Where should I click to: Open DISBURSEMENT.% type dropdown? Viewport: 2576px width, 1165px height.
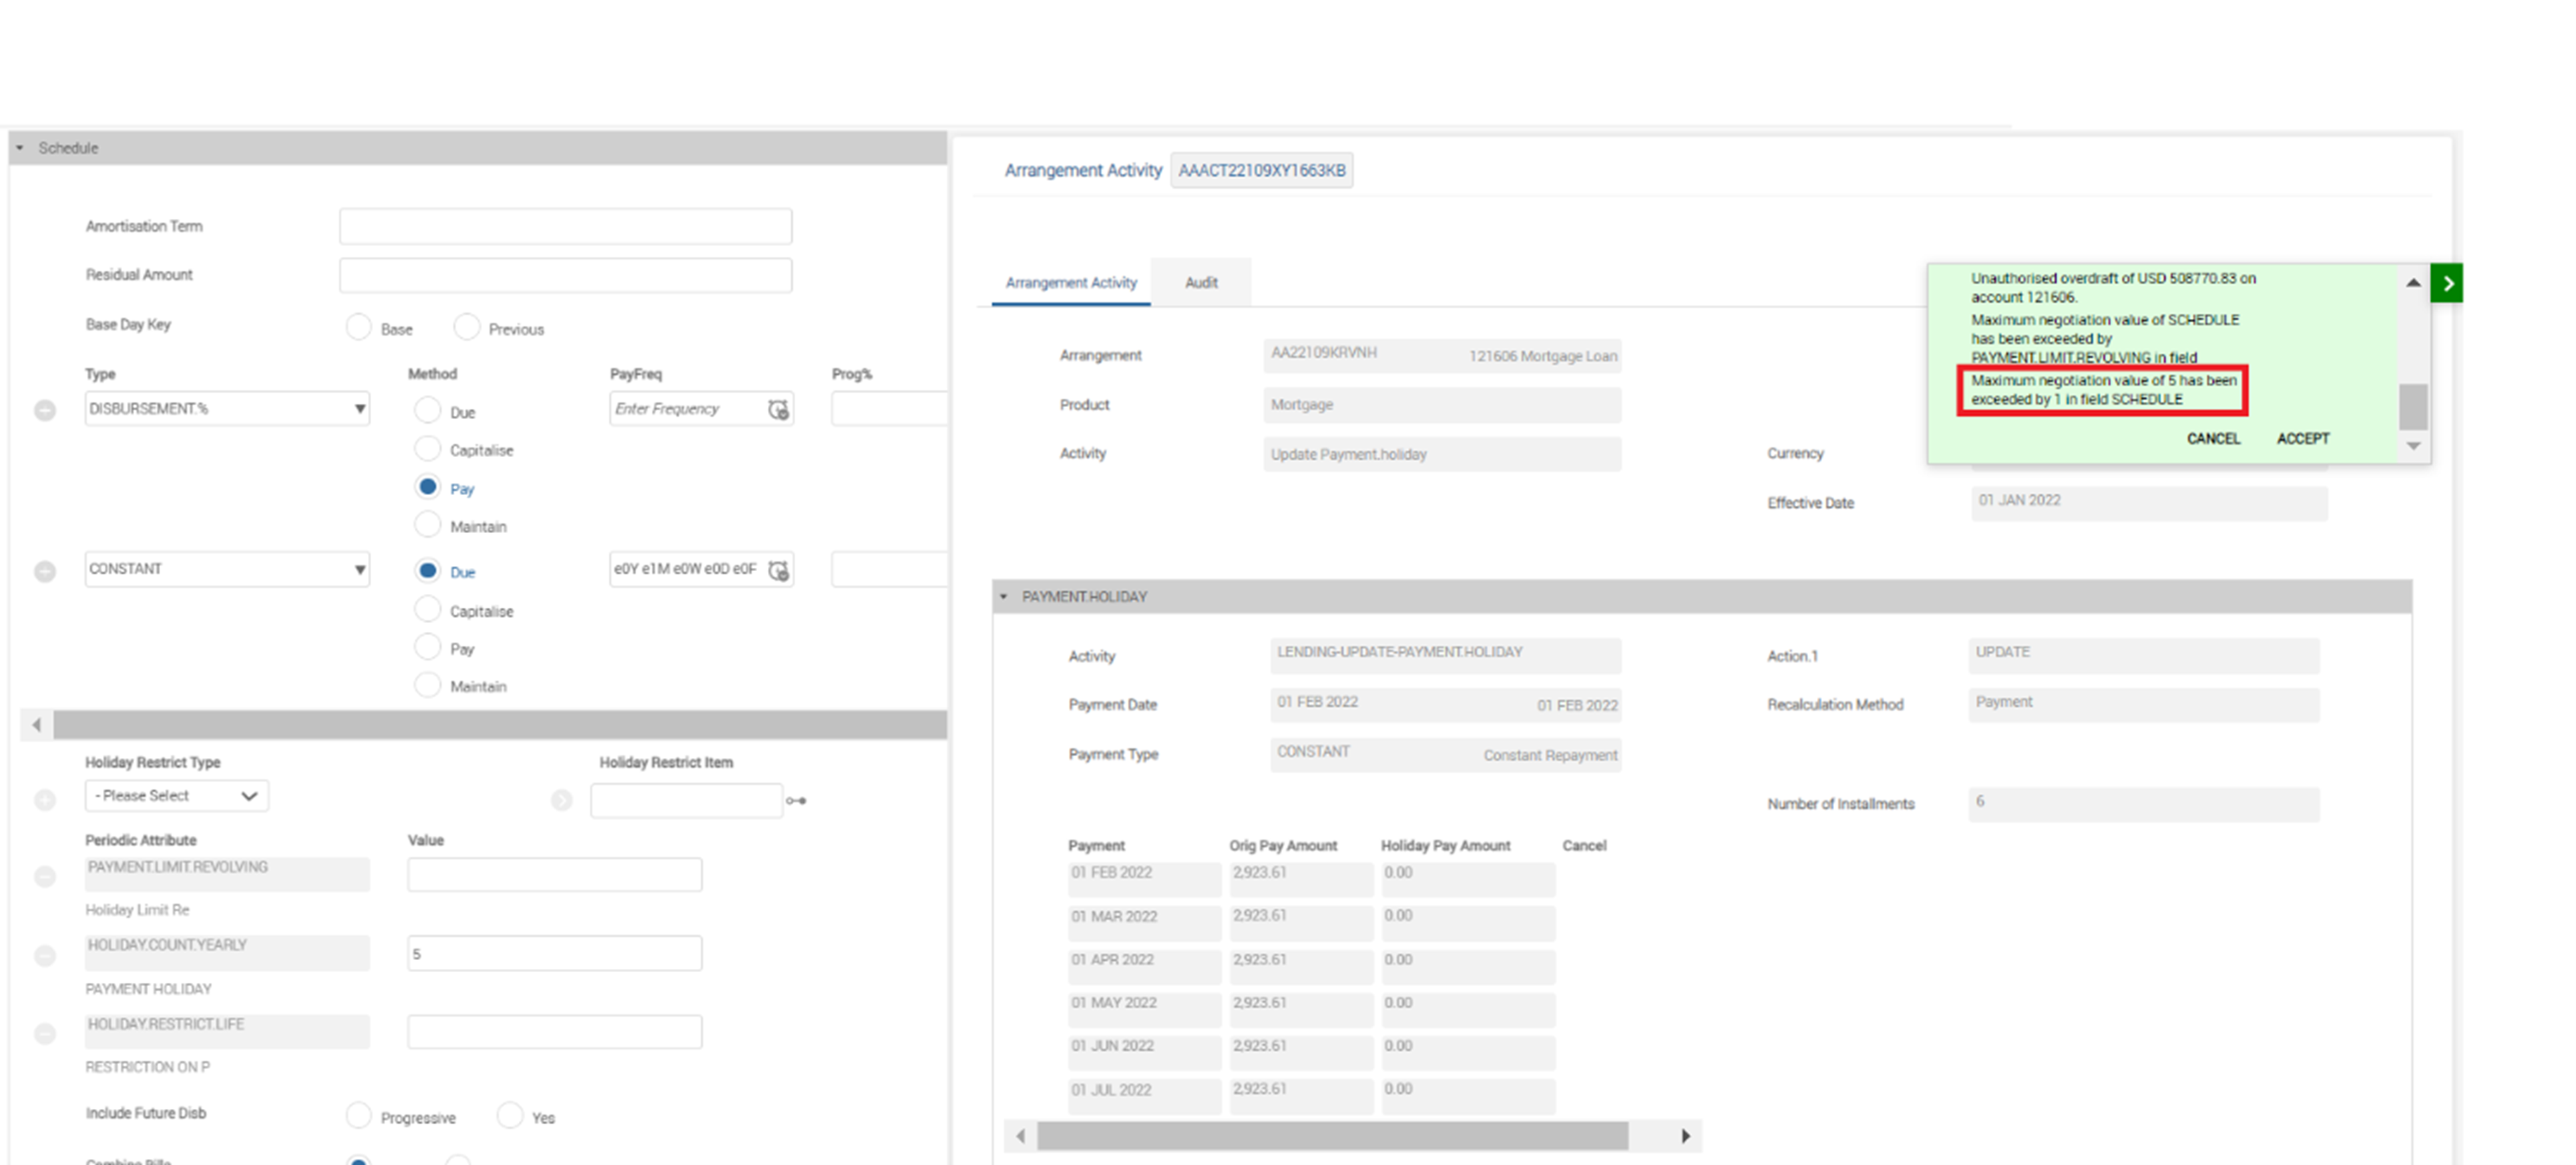pos(227,408)
